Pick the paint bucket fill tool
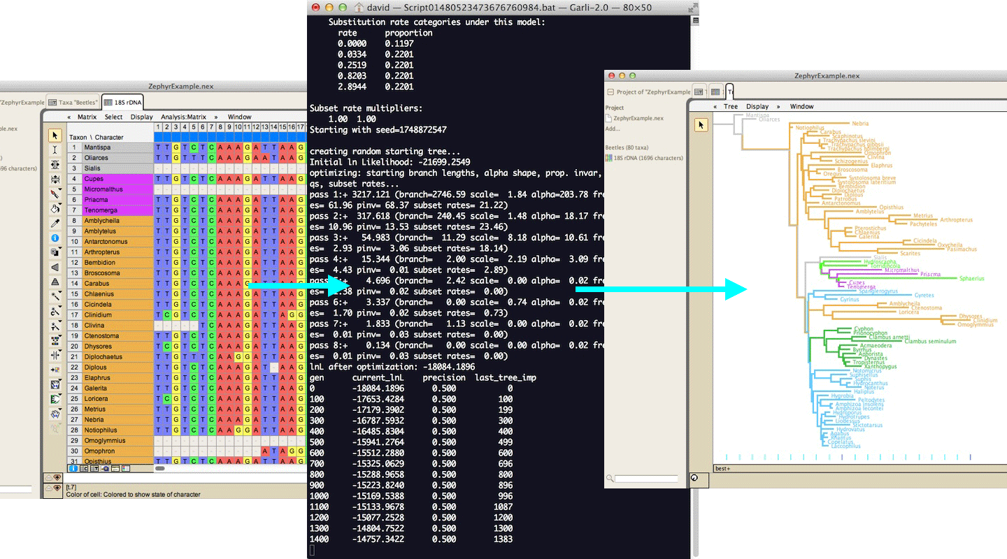 pos(55,209)
